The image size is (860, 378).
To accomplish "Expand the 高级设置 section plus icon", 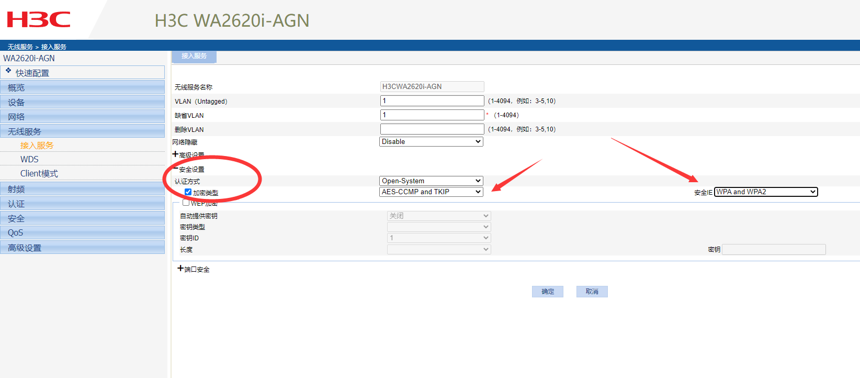I will pos(176,154).
